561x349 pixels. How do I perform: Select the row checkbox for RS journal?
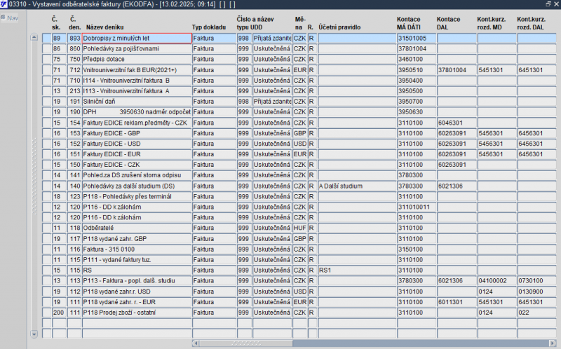[x=46, y=270]
